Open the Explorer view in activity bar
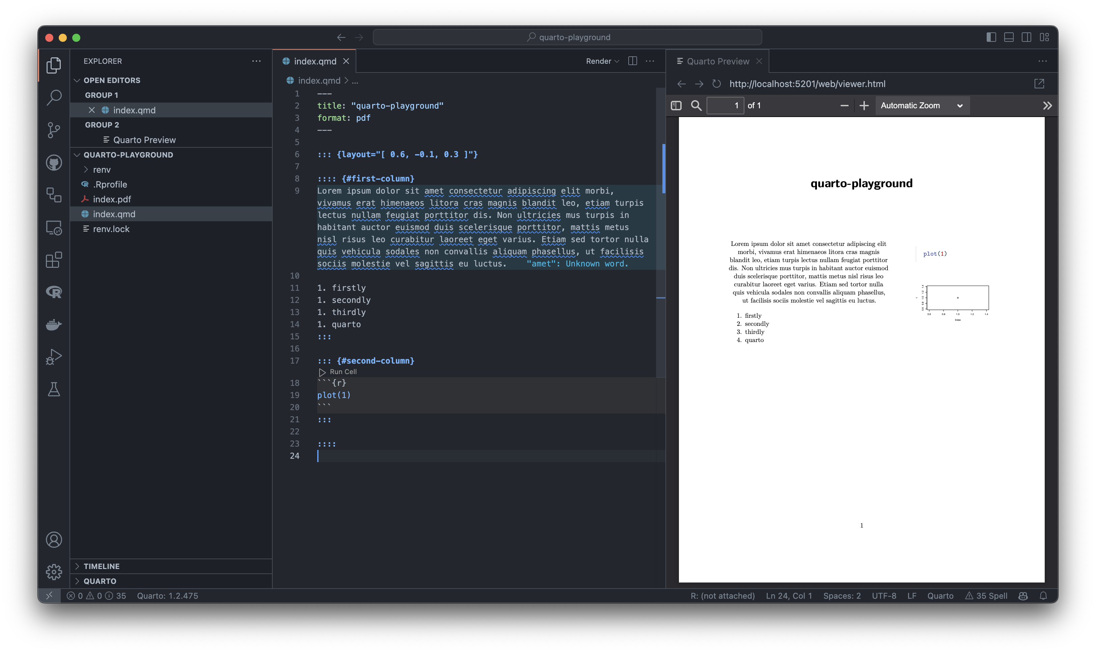This screenshot has width=1096, height=653. pyautogui.click(x=54, y=65)
